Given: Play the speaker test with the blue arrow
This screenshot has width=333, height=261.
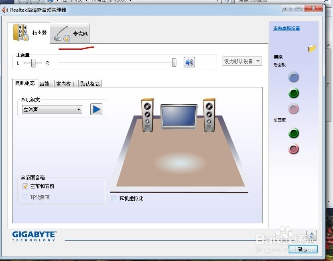Looking at the screenshot, I should [96, 109].
